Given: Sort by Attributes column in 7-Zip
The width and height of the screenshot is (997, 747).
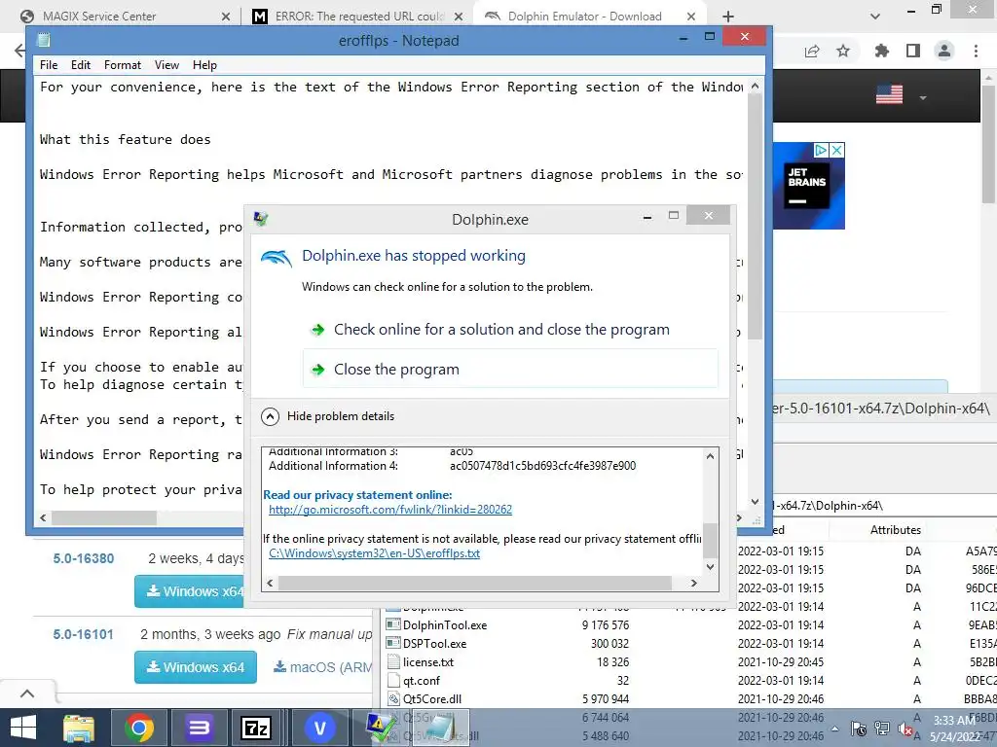Looking at the screenshot, I should pos(896,530).
